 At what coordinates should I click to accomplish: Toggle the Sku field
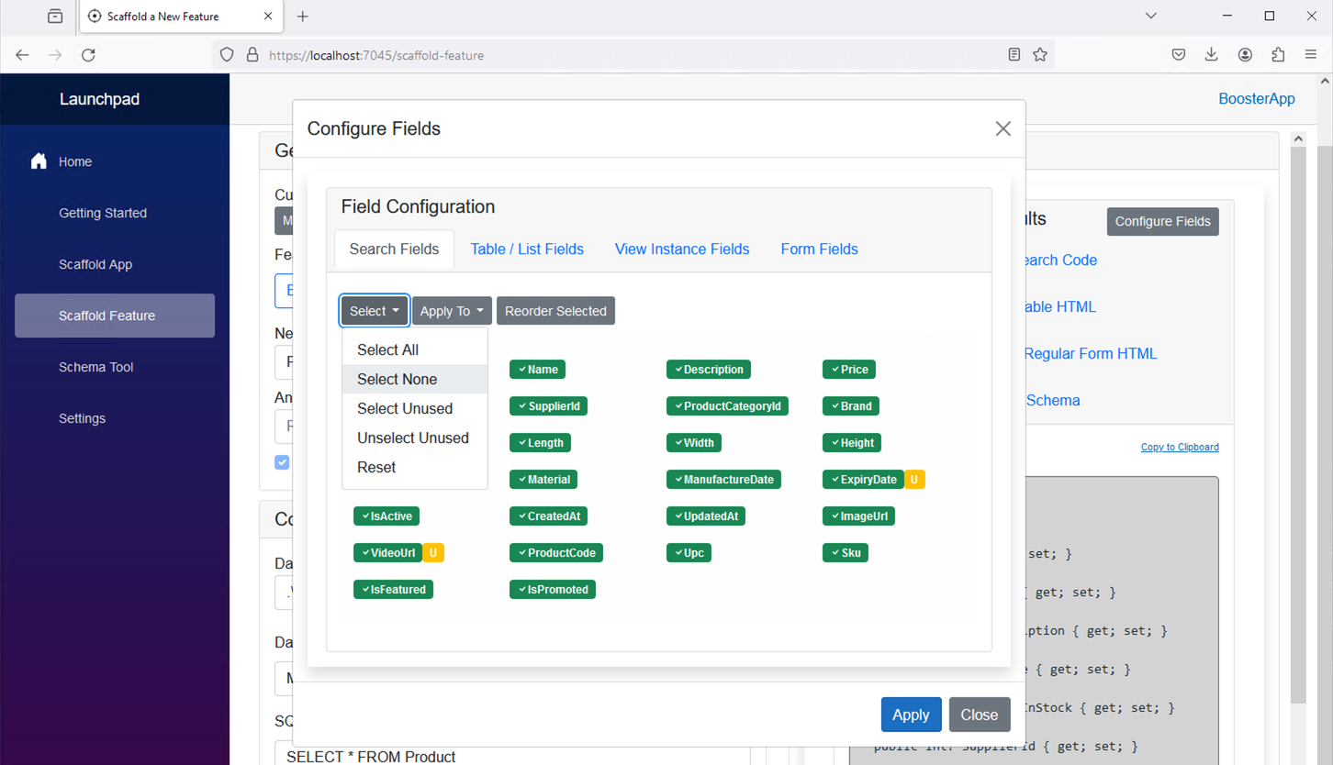pos(846,553)
